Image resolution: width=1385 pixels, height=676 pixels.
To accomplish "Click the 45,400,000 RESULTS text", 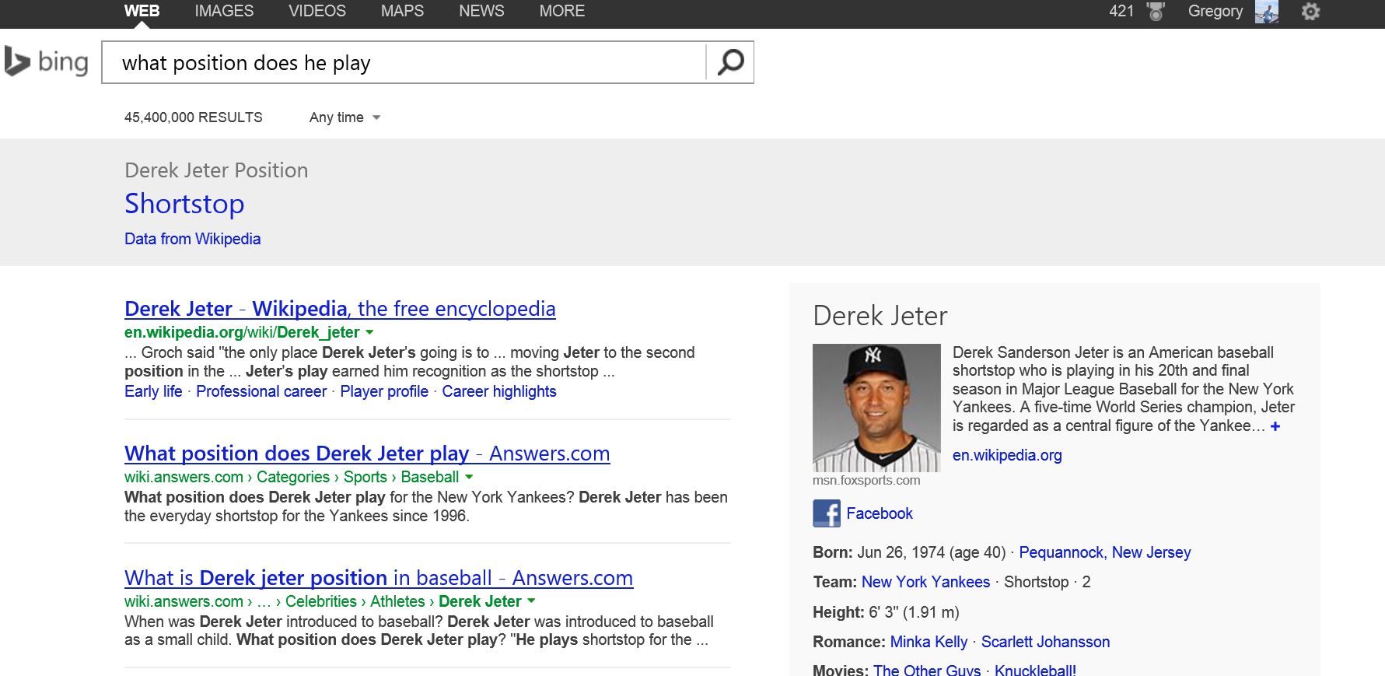I will [194, 117].
